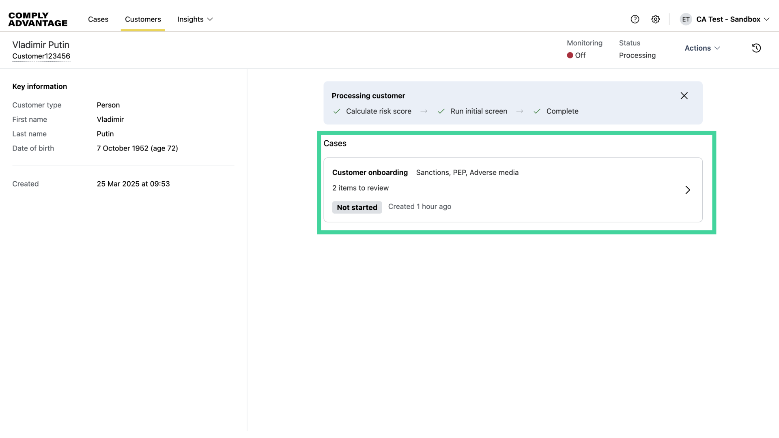Select the Customers tab
Image resolution: width=779 pixels, height=438 pixels.
[x=143, y=19]
